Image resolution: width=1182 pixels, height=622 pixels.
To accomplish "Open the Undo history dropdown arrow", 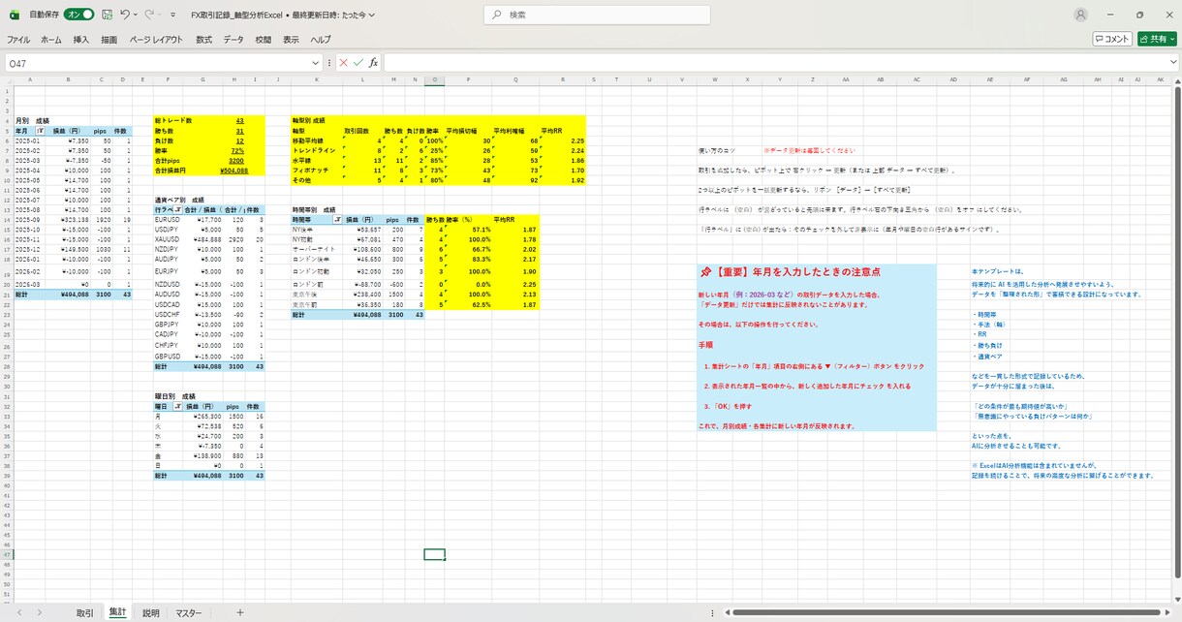I will 137,16.
